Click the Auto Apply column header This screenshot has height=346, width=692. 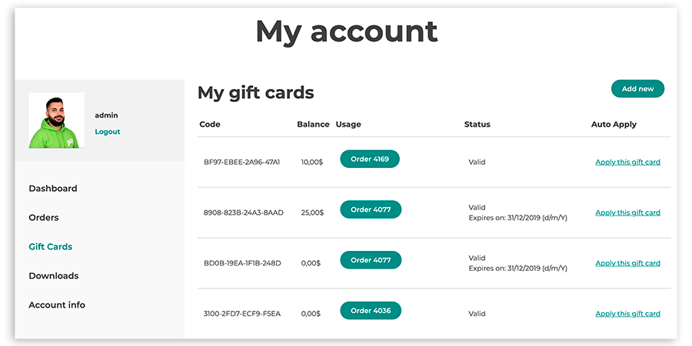tap(614, 124)
